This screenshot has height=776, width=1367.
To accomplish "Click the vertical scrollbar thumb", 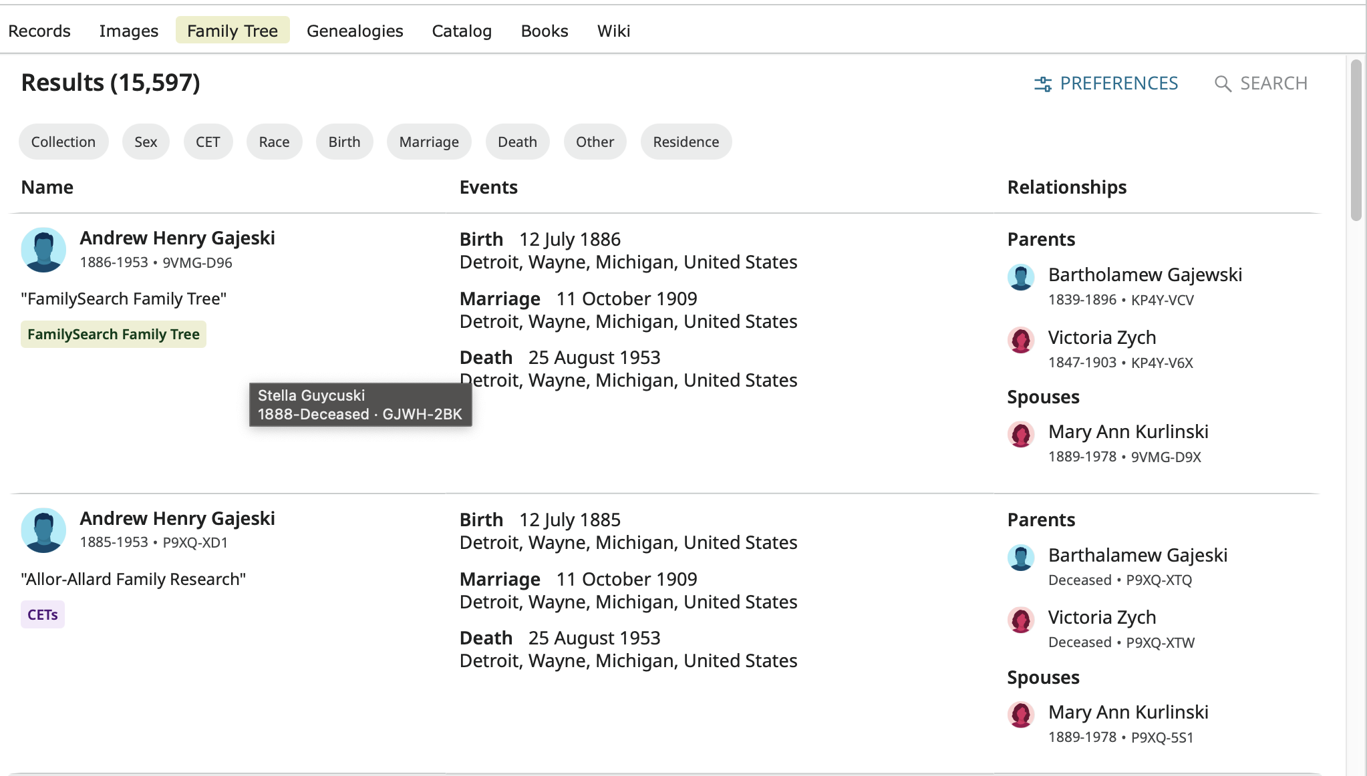I will (x=1356, y=140).
